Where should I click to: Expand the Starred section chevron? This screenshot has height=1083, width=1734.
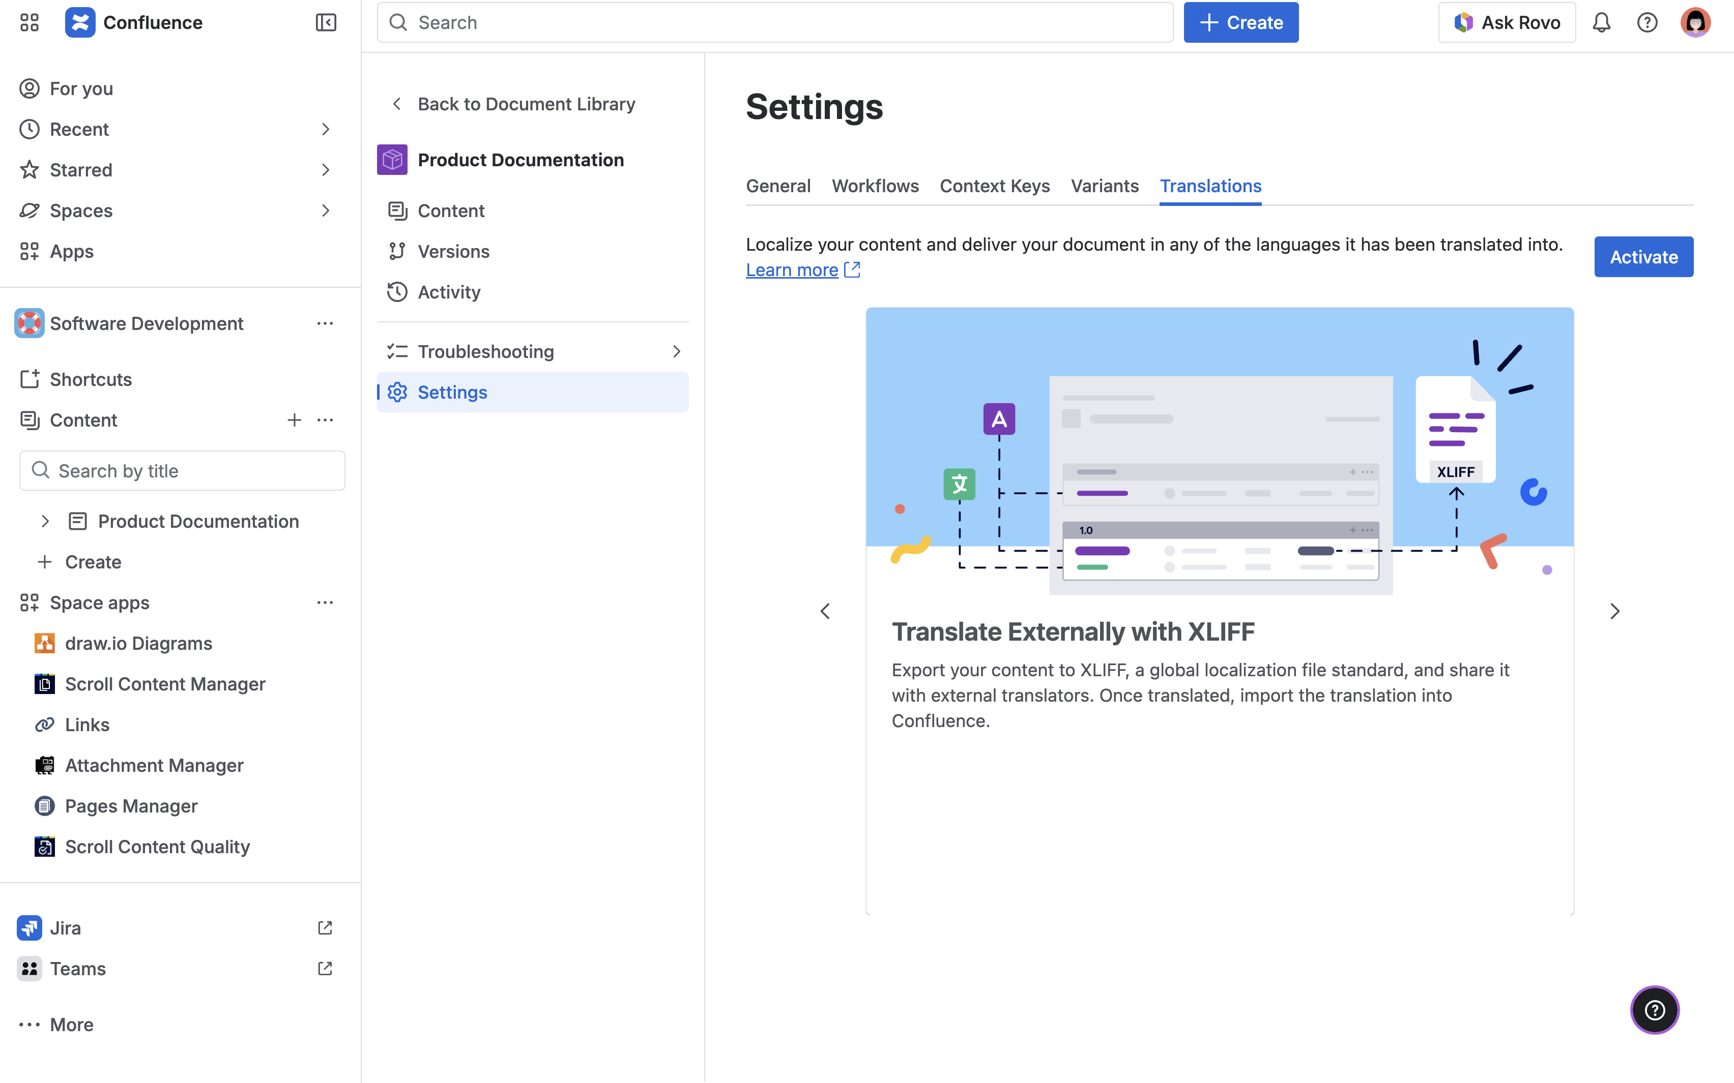[325, 170]
